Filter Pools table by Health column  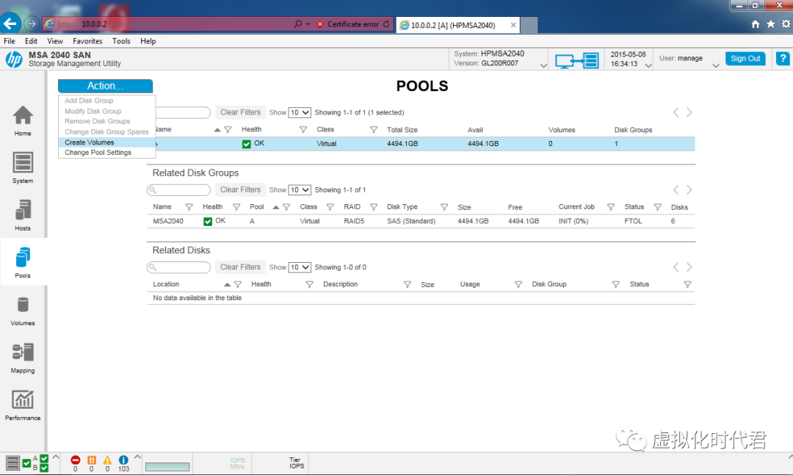point(303,130)
